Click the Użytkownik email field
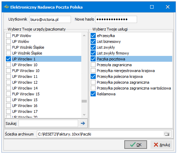The width and height of the screenshot is (177, 154). point(50,20)
